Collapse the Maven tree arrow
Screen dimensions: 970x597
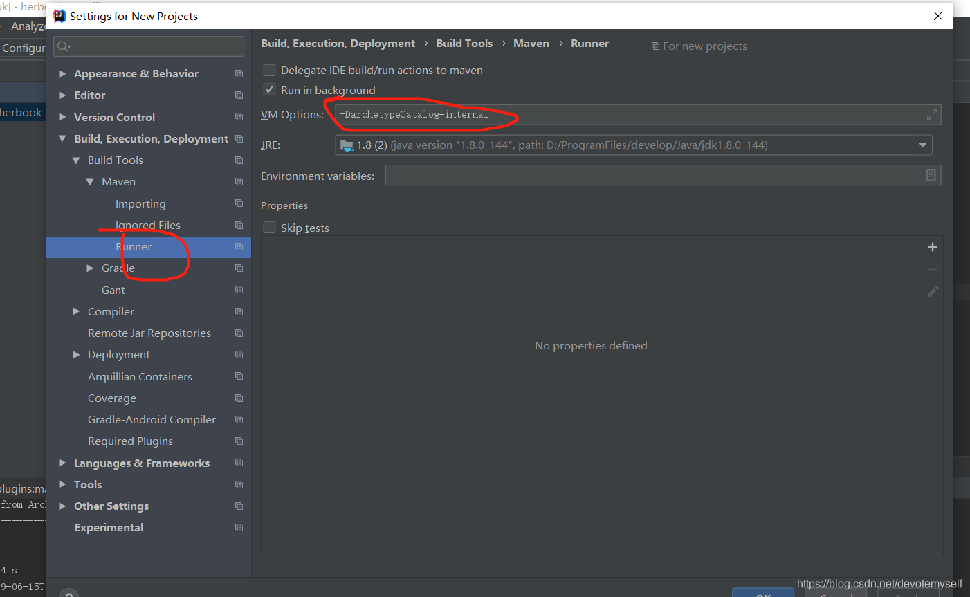point(90,181)
